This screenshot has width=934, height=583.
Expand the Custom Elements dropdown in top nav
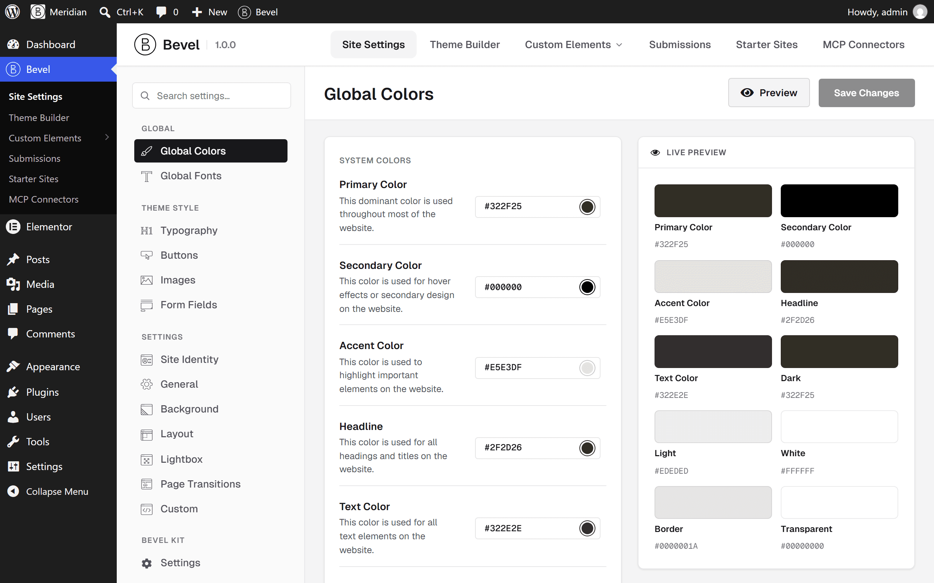pyautogui.click(x=574, y=44)
